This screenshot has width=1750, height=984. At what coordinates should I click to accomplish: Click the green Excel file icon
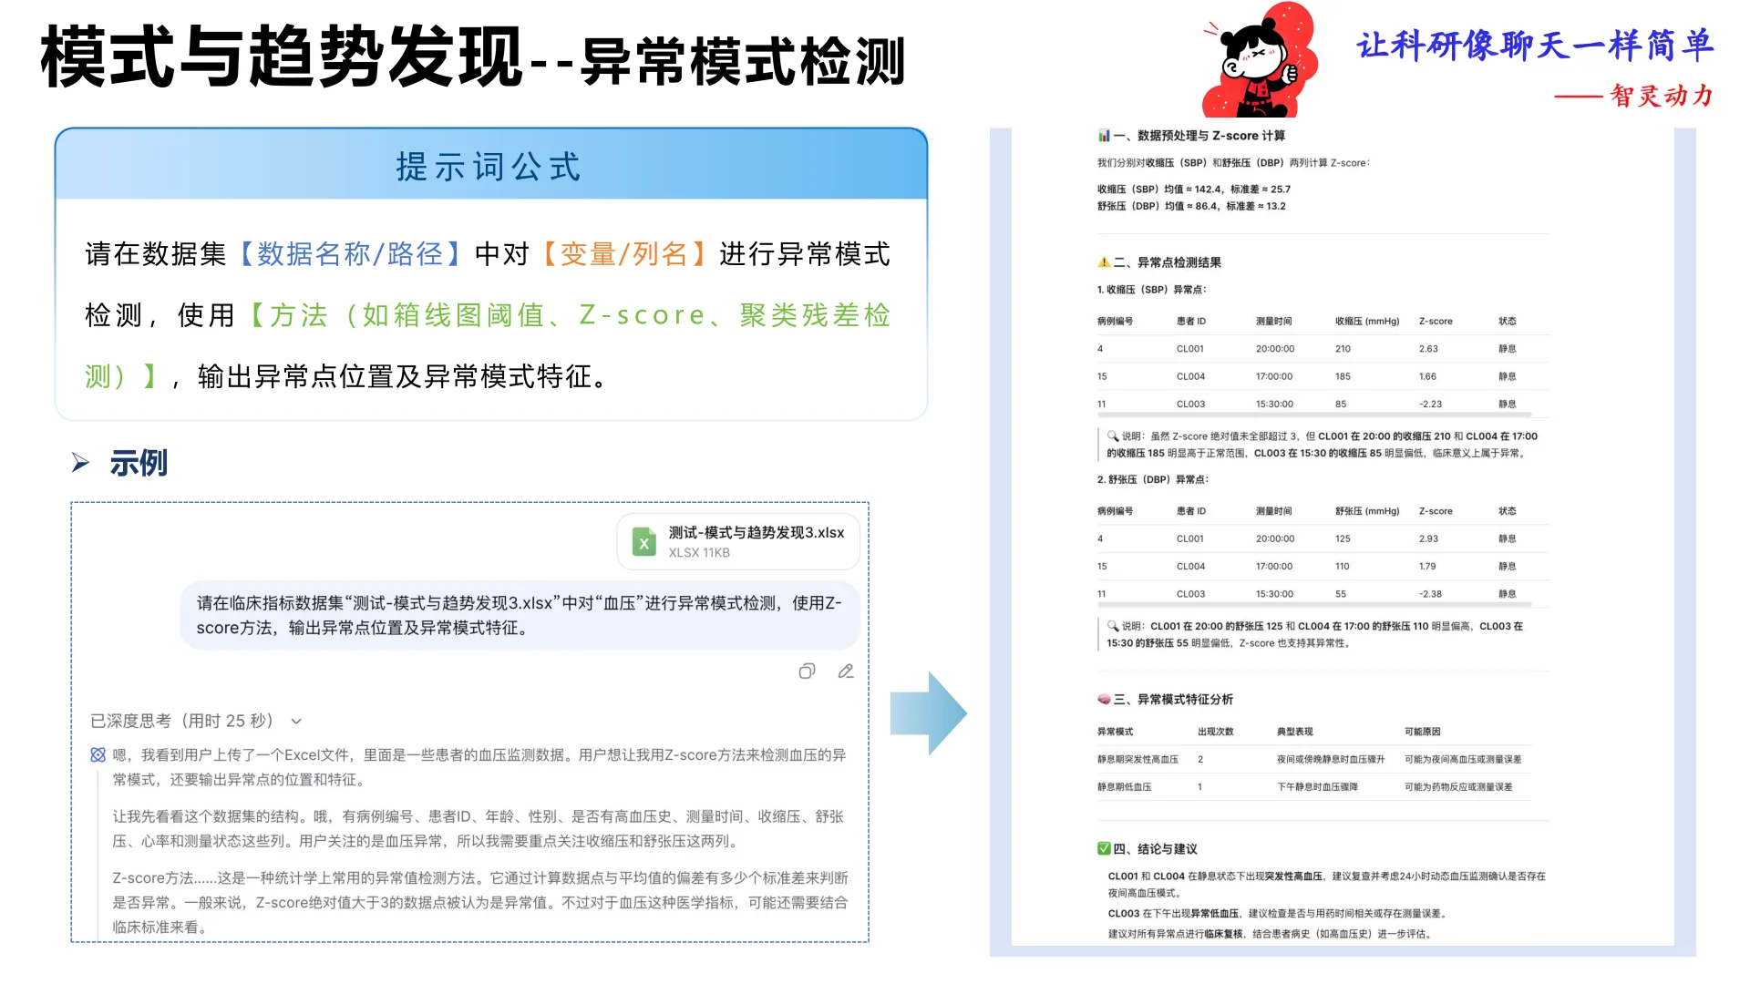pos(644,542)
